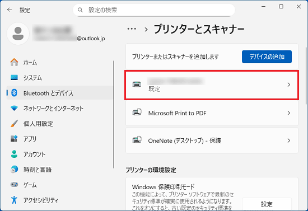
Task: Open ホーム settings page
Action: point(60,63)
